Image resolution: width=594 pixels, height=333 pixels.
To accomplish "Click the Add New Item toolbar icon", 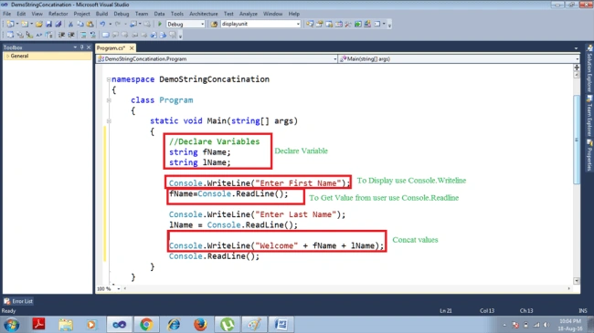I will coord(25,24).
